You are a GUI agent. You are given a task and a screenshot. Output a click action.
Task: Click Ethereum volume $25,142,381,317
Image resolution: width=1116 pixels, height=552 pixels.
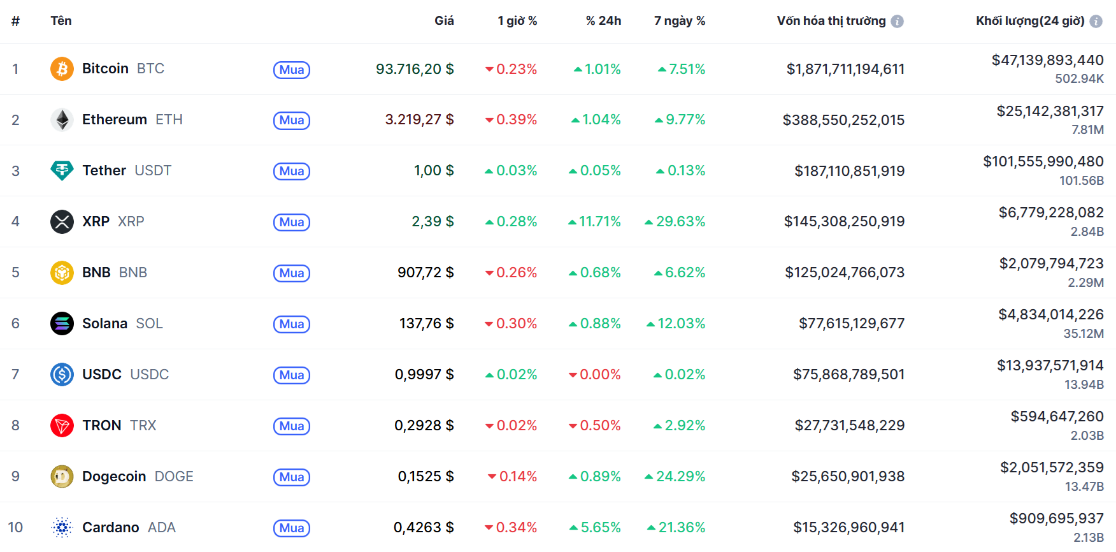1050,111
